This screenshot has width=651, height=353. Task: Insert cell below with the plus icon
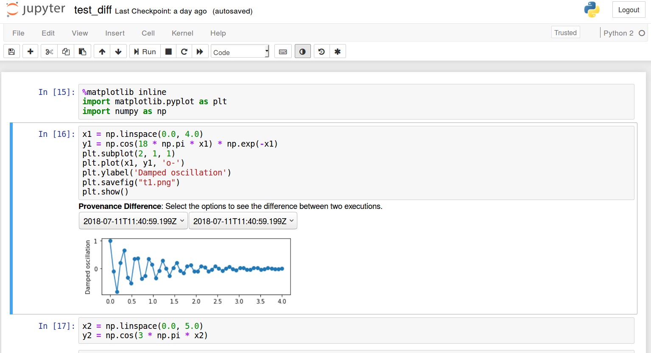pyautogui.click(x=30, y=52)
